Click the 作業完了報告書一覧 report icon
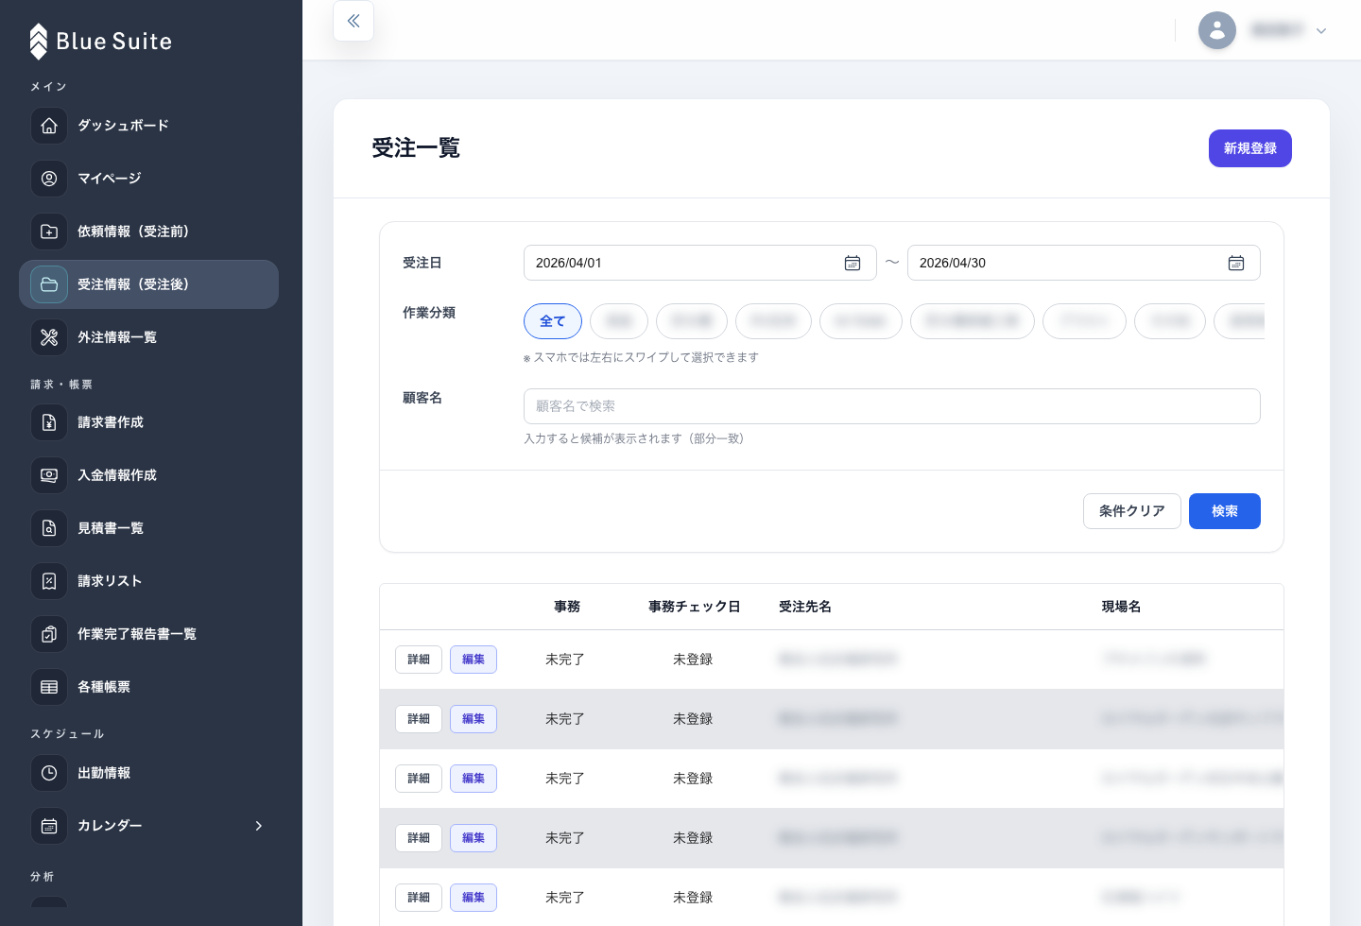 pos(49,634)
